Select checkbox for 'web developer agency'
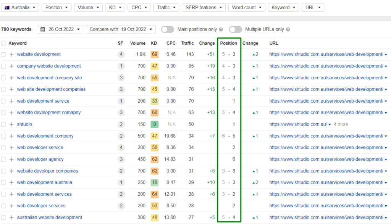Viewport: 391px width, 224px height. click(x=3, y=159)
